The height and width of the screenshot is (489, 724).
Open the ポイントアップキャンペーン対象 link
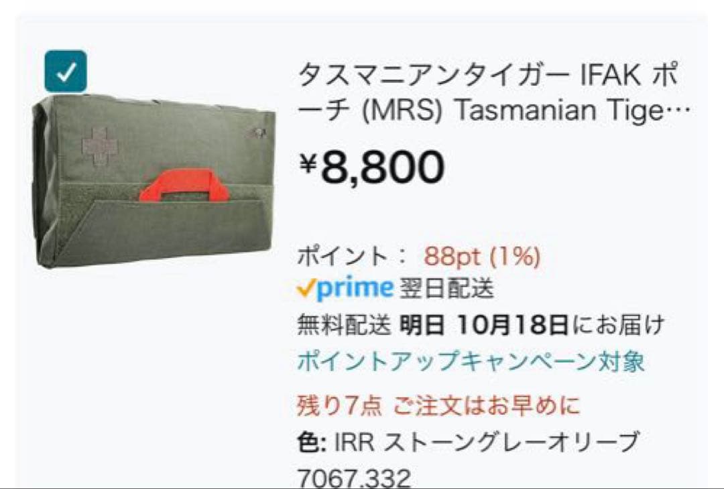click(x=471, y=361)
